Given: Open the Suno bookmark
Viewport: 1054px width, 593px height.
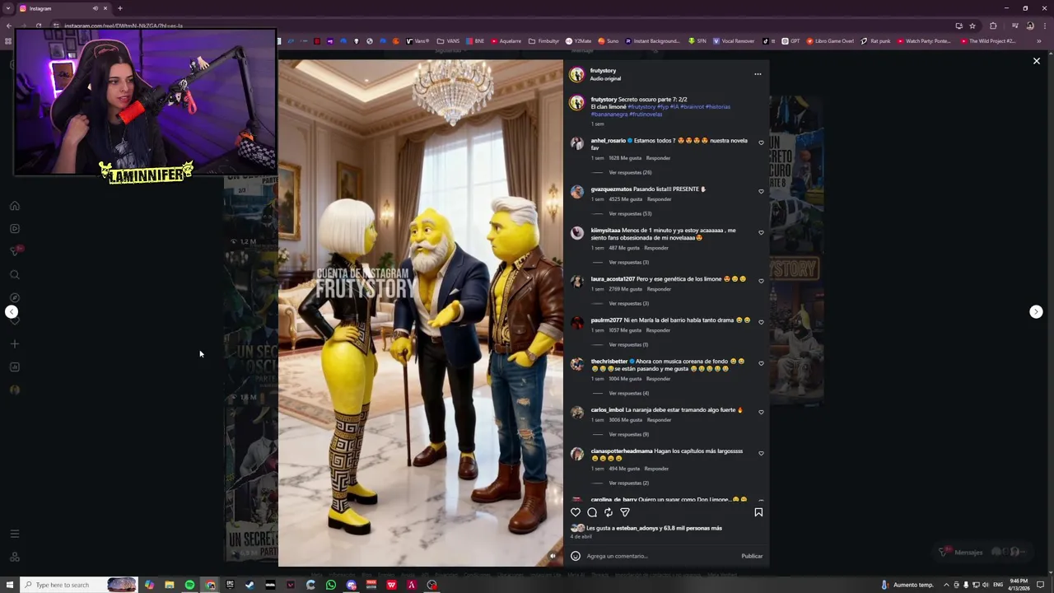Looking at the screenshot, I should (609, 41).
